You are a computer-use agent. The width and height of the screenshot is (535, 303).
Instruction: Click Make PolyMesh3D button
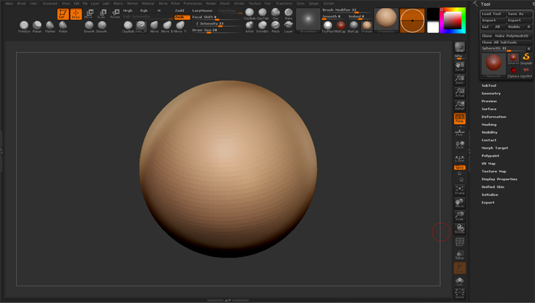[513, 36]
